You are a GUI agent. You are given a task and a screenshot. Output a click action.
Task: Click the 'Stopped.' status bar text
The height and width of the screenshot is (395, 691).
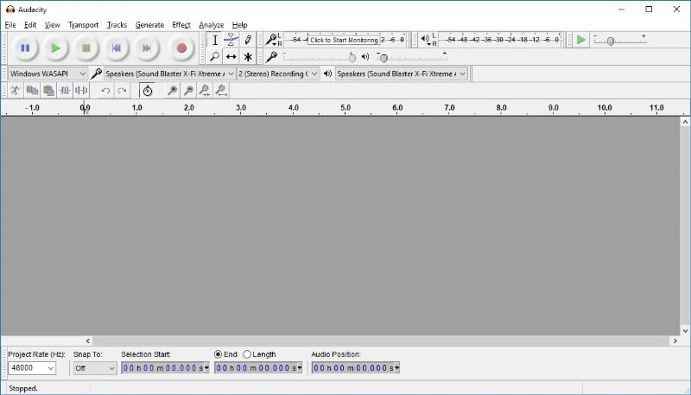pos(23,388)
